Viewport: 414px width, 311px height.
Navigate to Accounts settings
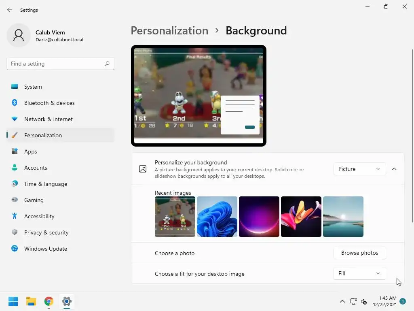[61, 168]
